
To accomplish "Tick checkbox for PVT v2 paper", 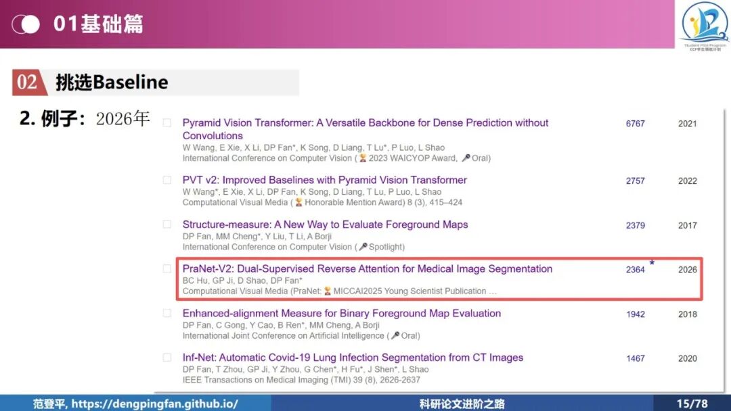I will tap(167, 180).
